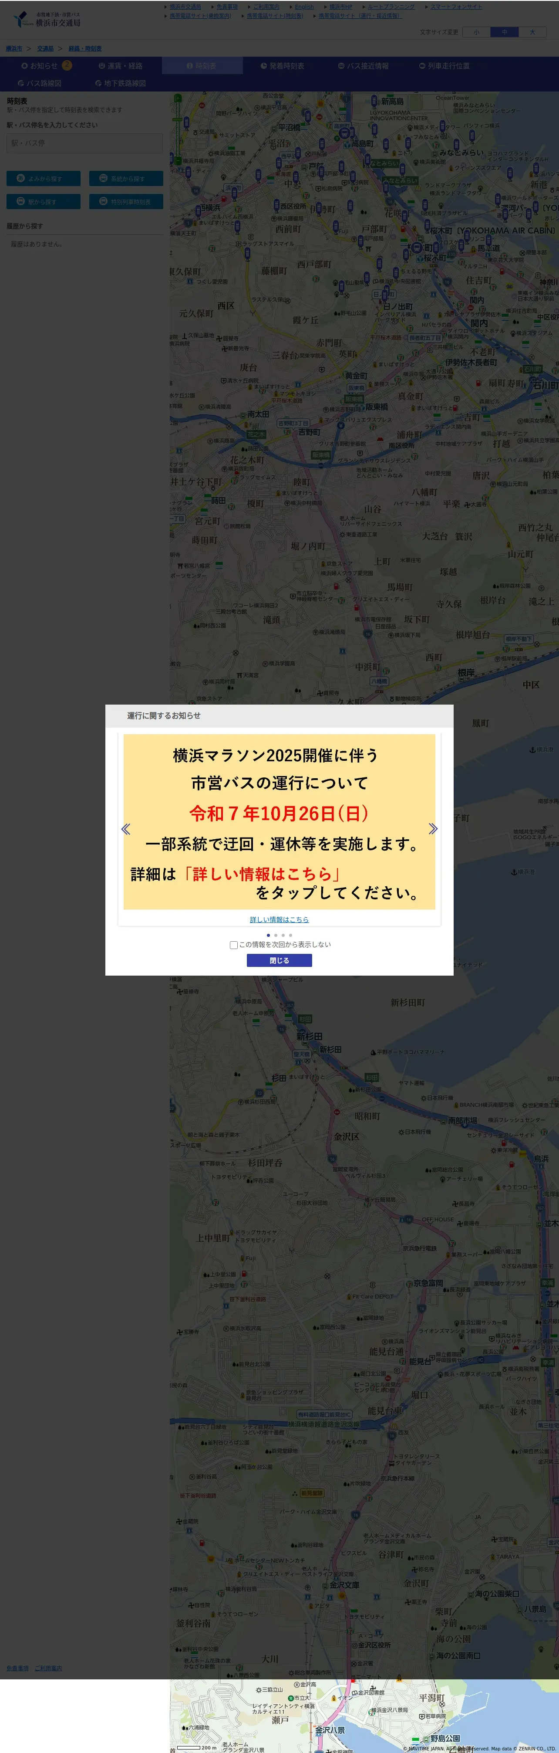Set text size to 大
The width and height of the screenshot is (559, 1753).
(x=532, y=32)
